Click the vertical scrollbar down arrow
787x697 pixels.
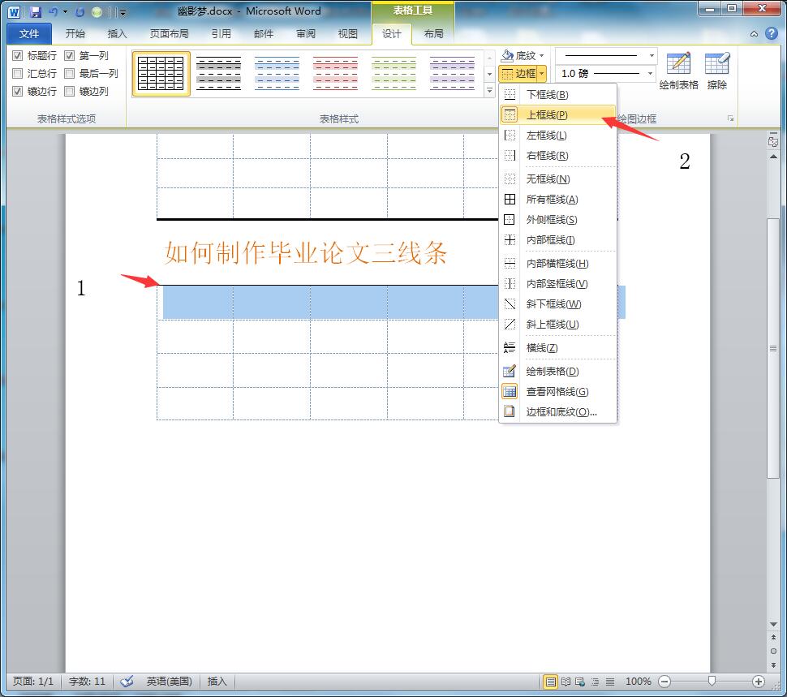click(x=773, y=624)
